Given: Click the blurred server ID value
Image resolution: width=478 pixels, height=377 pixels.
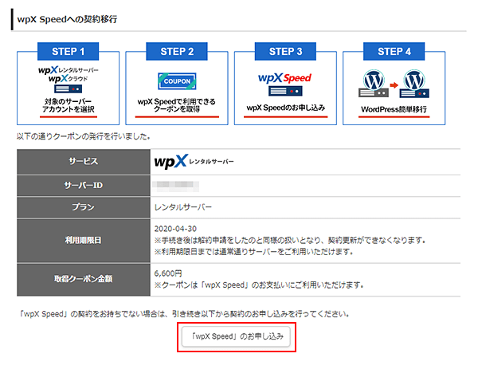Looking at the screenshot, I should (x=176, y=186).
